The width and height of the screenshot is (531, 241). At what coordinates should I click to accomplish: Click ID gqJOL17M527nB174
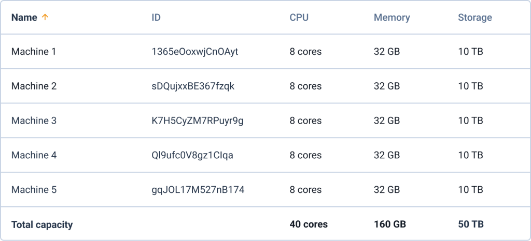click(198, 190)
